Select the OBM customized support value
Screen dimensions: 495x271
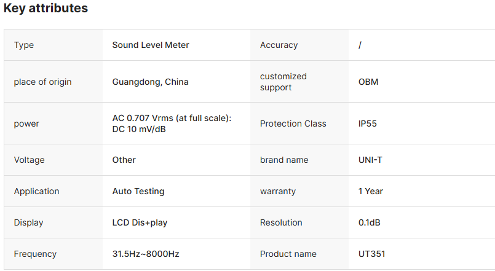pos(368,82)
